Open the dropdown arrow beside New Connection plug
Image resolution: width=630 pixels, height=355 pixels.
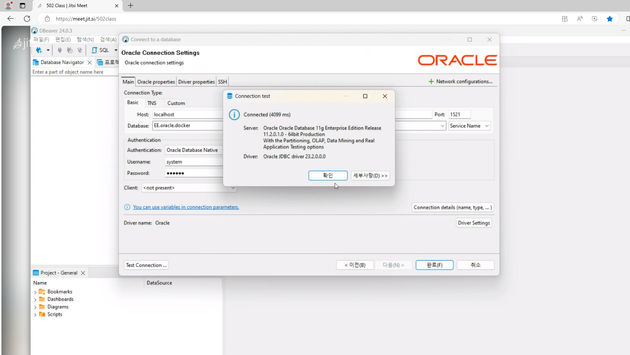pyautogui.click(x=48, y=50)
